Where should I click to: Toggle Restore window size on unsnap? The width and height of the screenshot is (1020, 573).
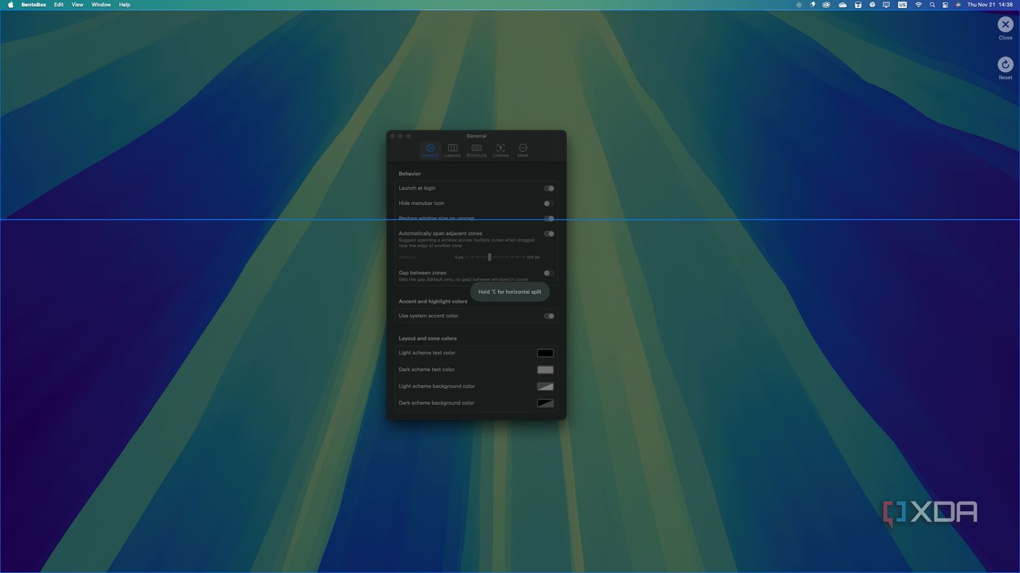(x=549, y=219)
